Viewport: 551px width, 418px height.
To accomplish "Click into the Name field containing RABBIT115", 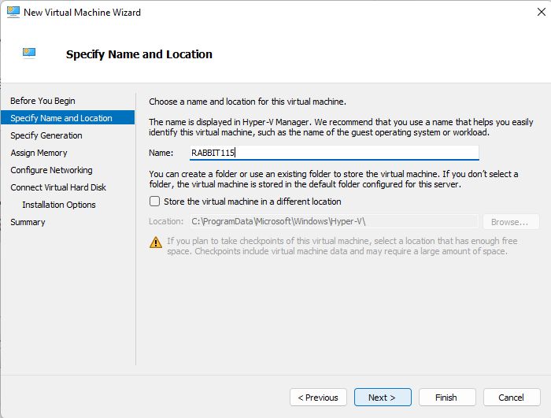I will (335, 153).
